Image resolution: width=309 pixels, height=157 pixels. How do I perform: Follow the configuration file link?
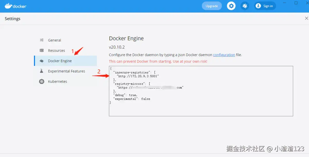coord(224,55)
